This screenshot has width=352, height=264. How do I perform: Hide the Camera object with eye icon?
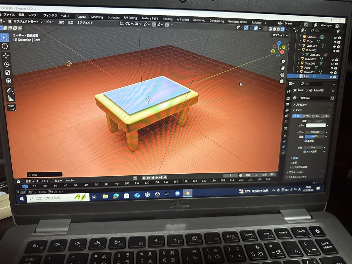tap(335, 38)
